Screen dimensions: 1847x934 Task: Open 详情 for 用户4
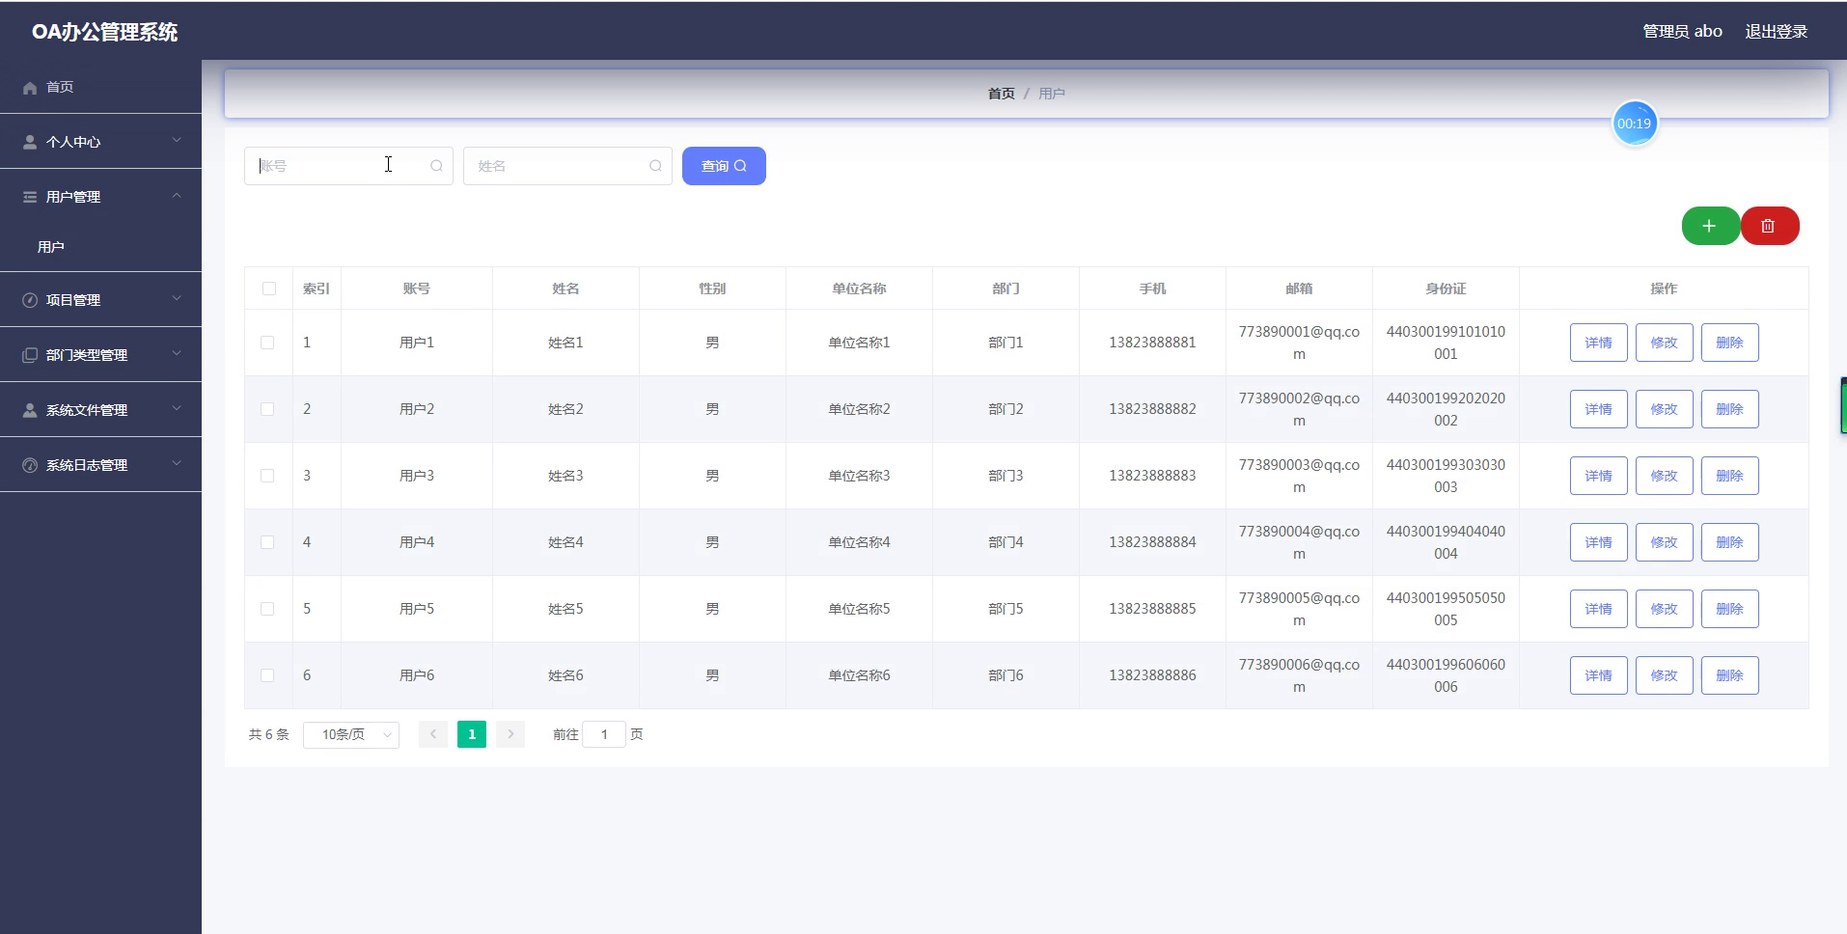tap(1599, 542)
